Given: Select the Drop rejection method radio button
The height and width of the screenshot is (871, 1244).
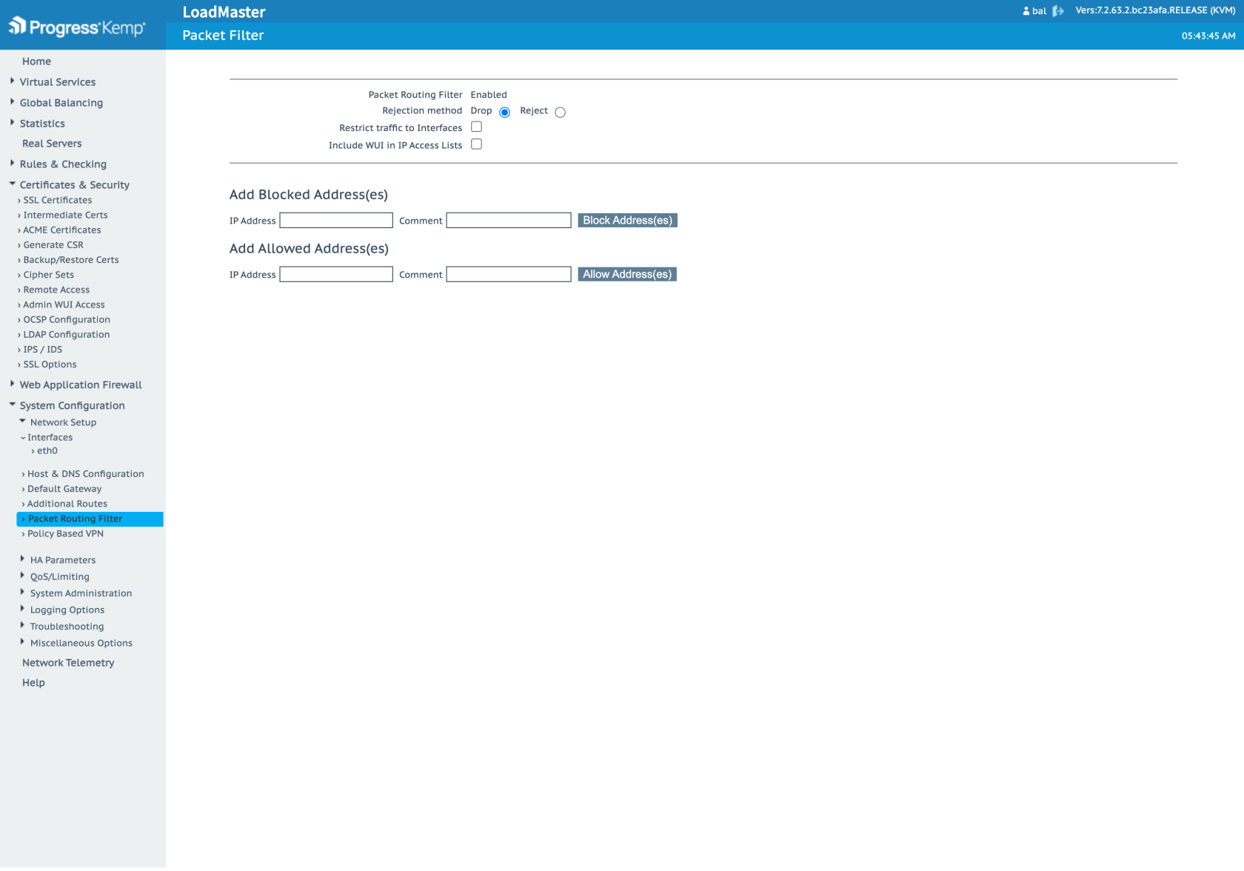Looking at the screenshot, I should (x=504, y=113).
